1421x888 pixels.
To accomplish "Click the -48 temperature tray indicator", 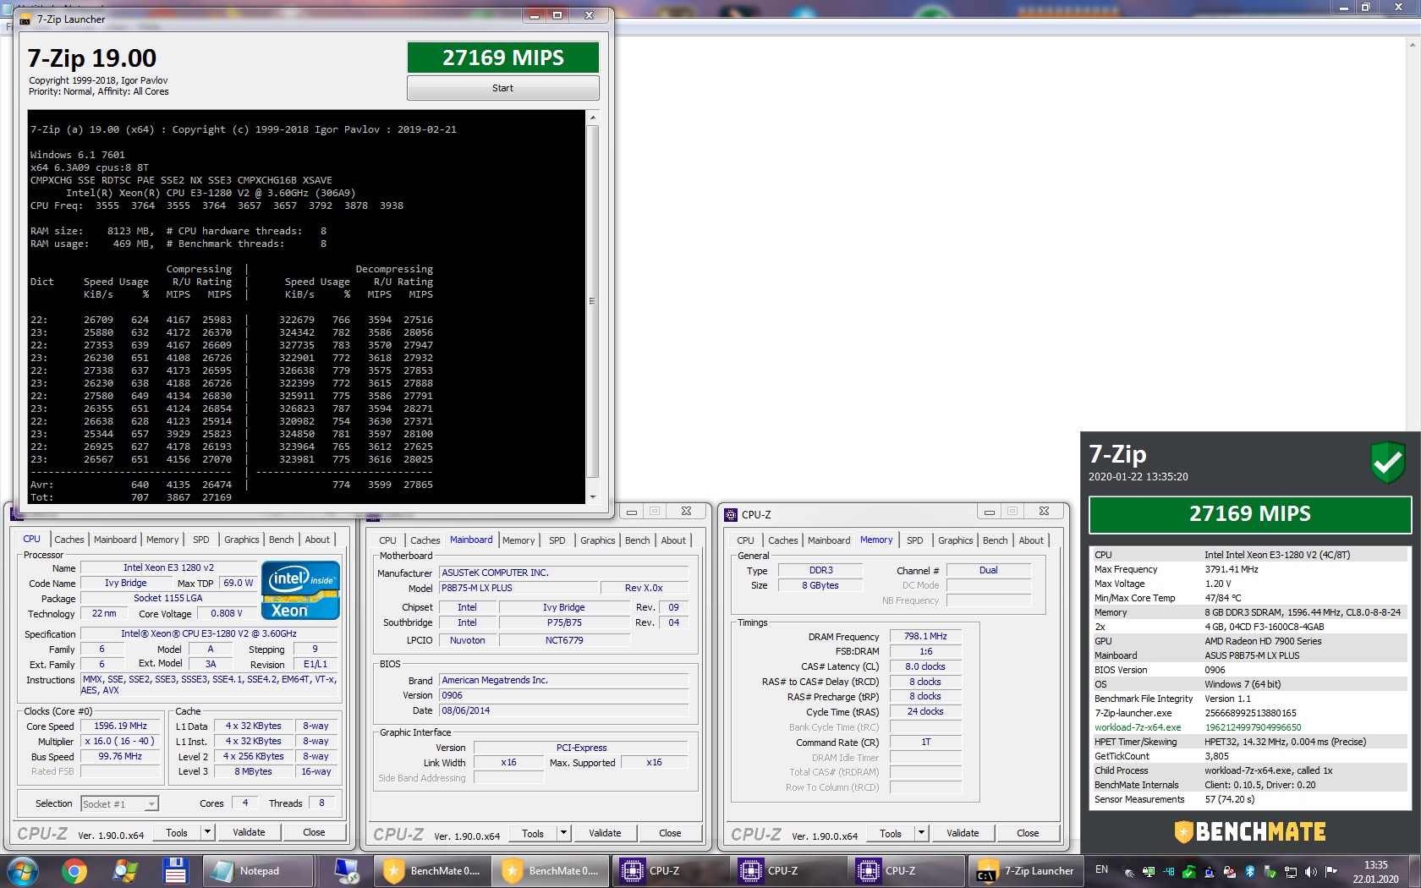I will click(1169, 871).
